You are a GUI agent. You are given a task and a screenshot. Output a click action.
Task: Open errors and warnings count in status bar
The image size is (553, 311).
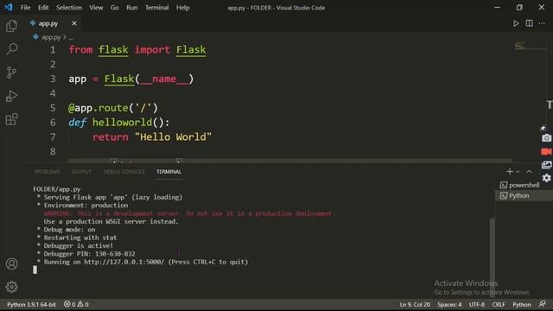(76, 304)
